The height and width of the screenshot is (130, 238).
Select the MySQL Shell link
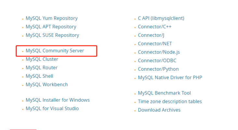point(39,76)
